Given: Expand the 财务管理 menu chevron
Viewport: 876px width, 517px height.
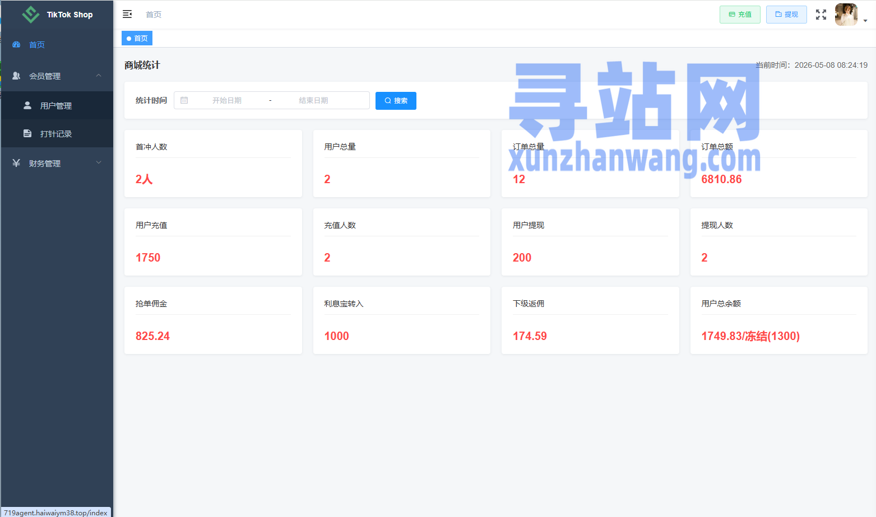Looking at the screenshot, I should (99, 163).
